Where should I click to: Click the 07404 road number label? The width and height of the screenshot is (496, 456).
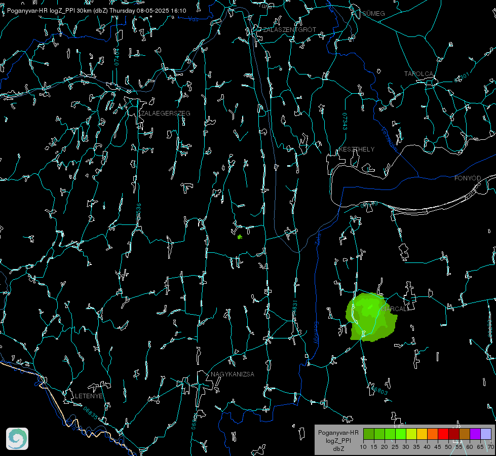coord(117,57)
